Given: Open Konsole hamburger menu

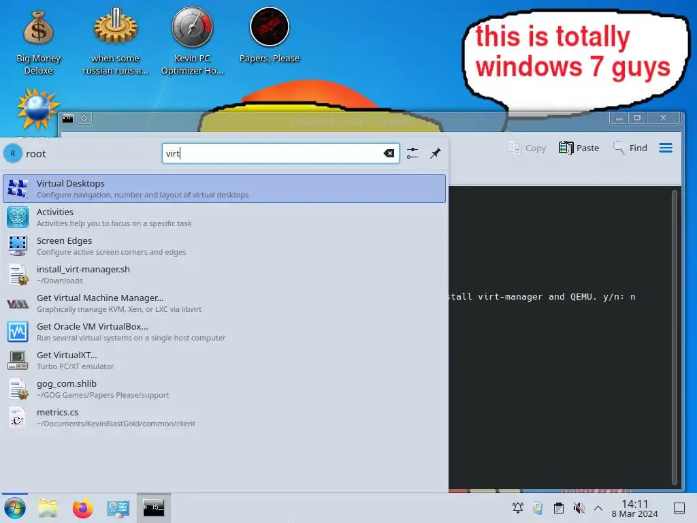Looking at the screenshot, I should click(x=666, y=148).
